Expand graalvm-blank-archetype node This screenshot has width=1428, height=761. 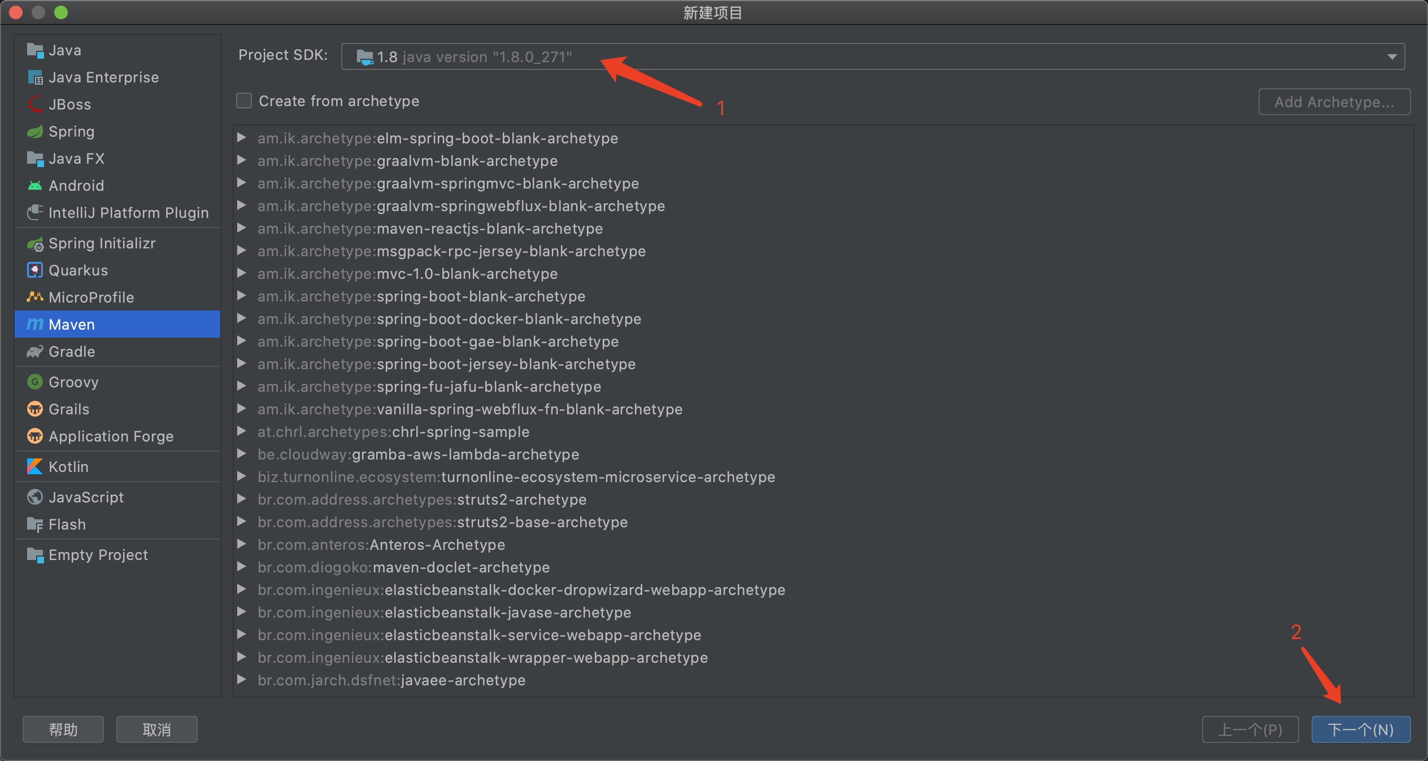[241, 160]
